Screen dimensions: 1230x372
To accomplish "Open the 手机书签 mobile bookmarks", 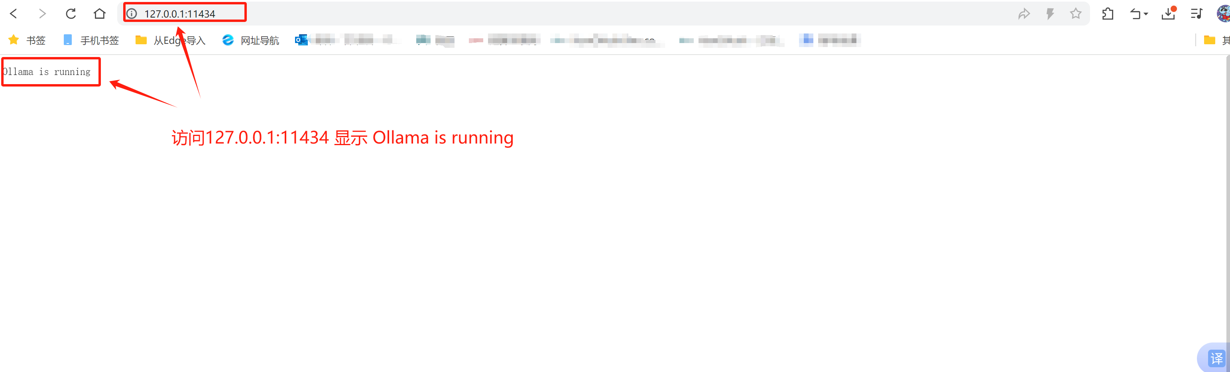I will (x=91, y=40).
